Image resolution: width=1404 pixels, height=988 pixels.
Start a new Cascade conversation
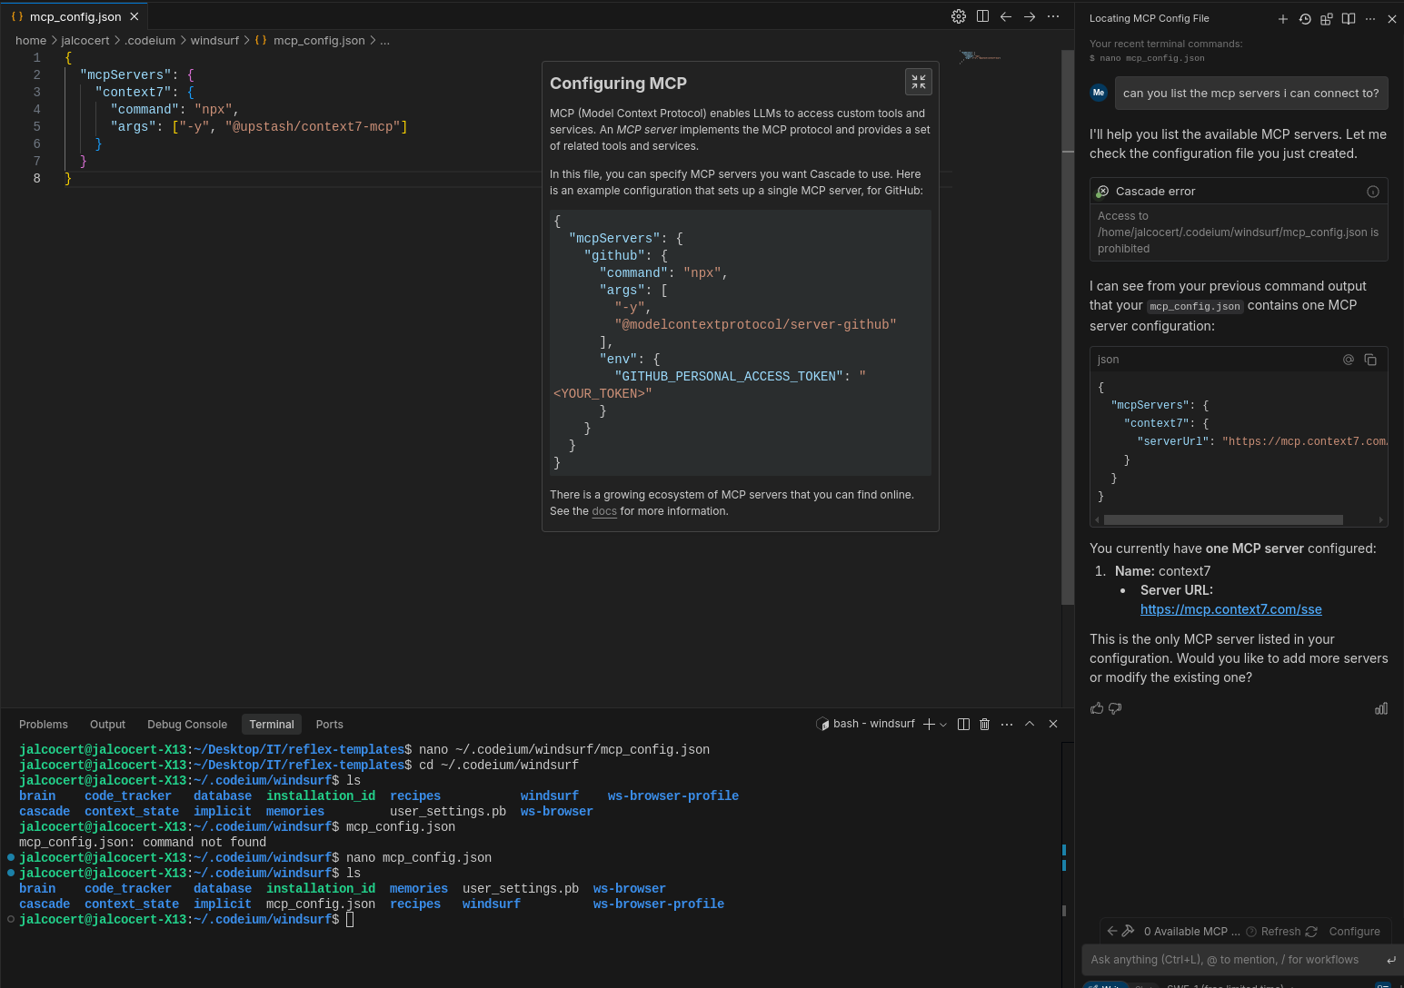tap(1283, 18)
